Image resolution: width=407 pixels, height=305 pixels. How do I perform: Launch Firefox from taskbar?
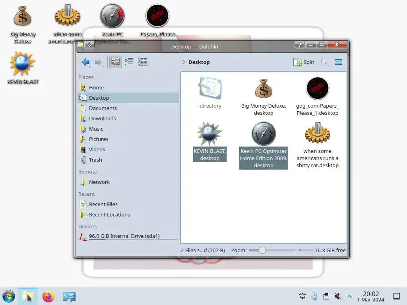(48, 296)
